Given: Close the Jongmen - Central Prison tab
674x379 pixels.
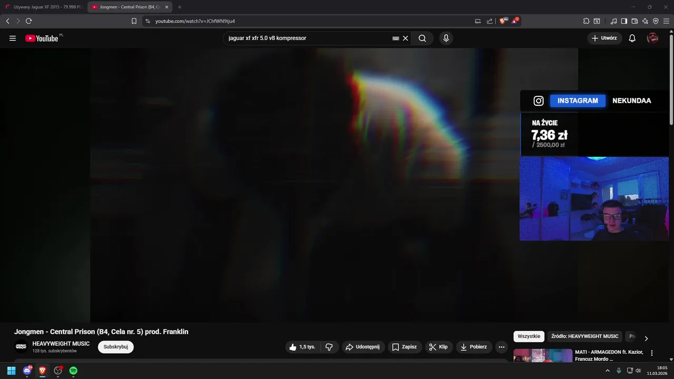Looking at the screenshot, I should click(166, 7).
